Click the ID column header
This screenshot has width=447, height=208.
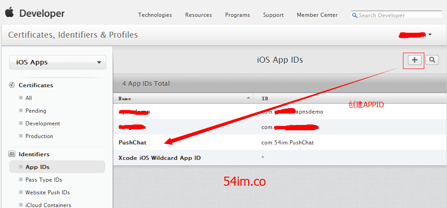[x=265, y=99]
